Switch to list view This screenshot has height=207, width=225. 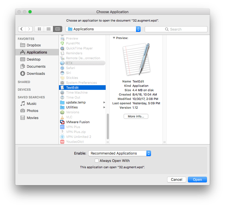point(49,29)
